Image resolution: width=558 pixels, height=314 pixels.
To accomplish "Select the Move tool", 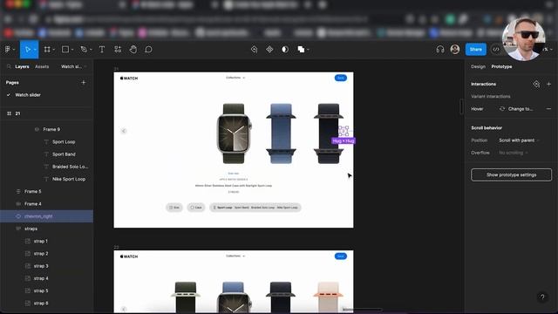I will (27, 50).
